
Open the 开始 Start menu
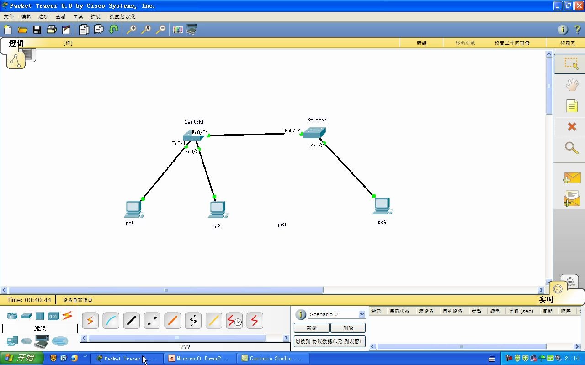[x=22, y=358]
